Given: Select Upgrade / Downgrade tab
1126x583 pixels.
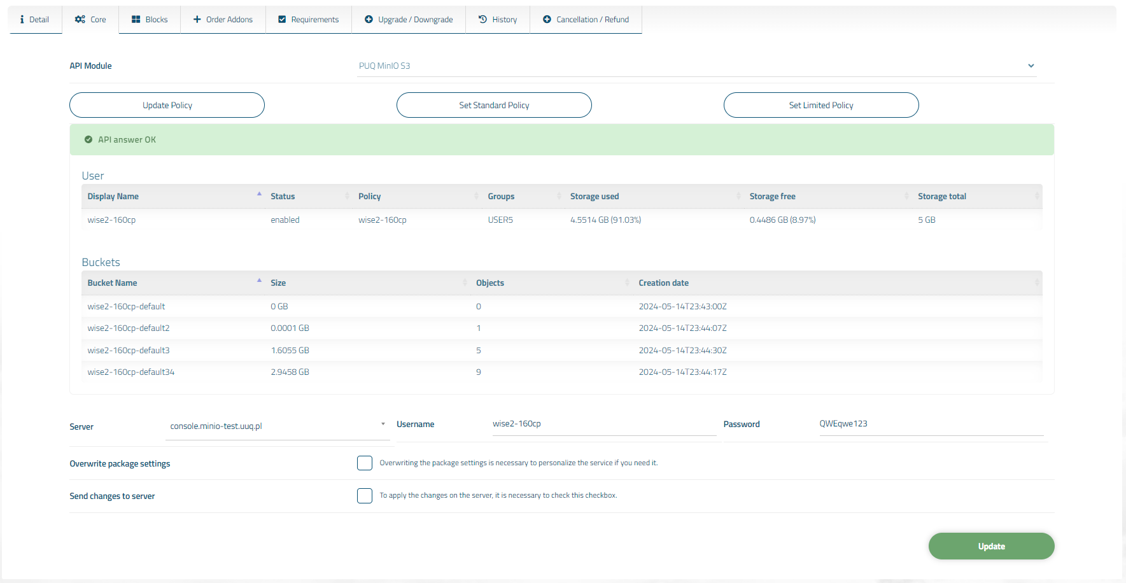Looking at the screenshot, I should 409,20.
